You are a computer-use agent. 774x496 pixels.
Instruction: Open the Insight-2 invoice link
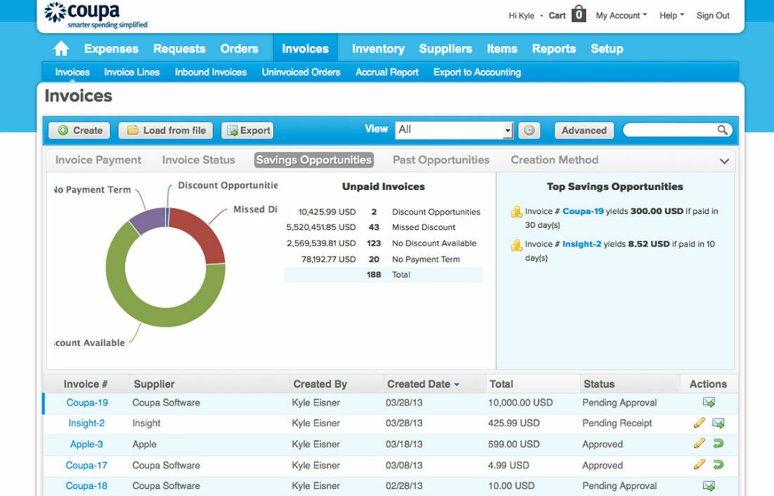pyautogui.click(x=86, y=423)
